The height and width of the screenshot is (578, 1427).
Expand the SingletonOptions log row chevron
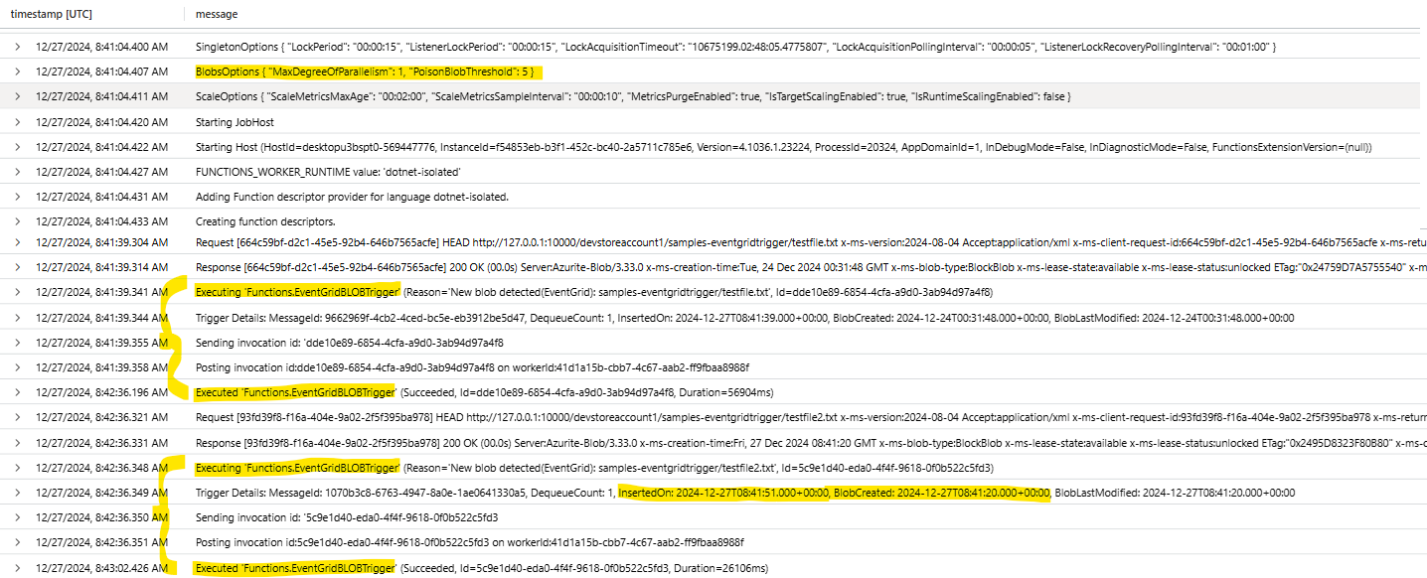(x=17, y=47)
